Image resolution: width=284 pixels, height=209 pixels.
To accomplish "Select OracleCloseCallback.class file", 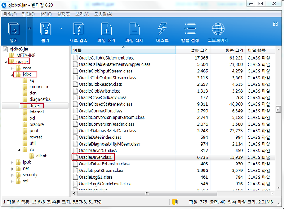I will [103, 97].
